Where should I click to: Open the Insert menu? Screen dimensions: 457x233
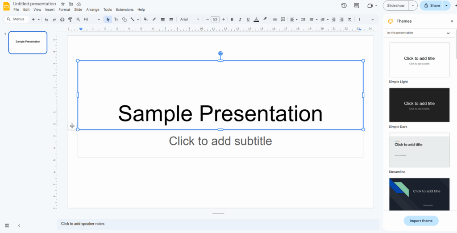tap(50, 9)
